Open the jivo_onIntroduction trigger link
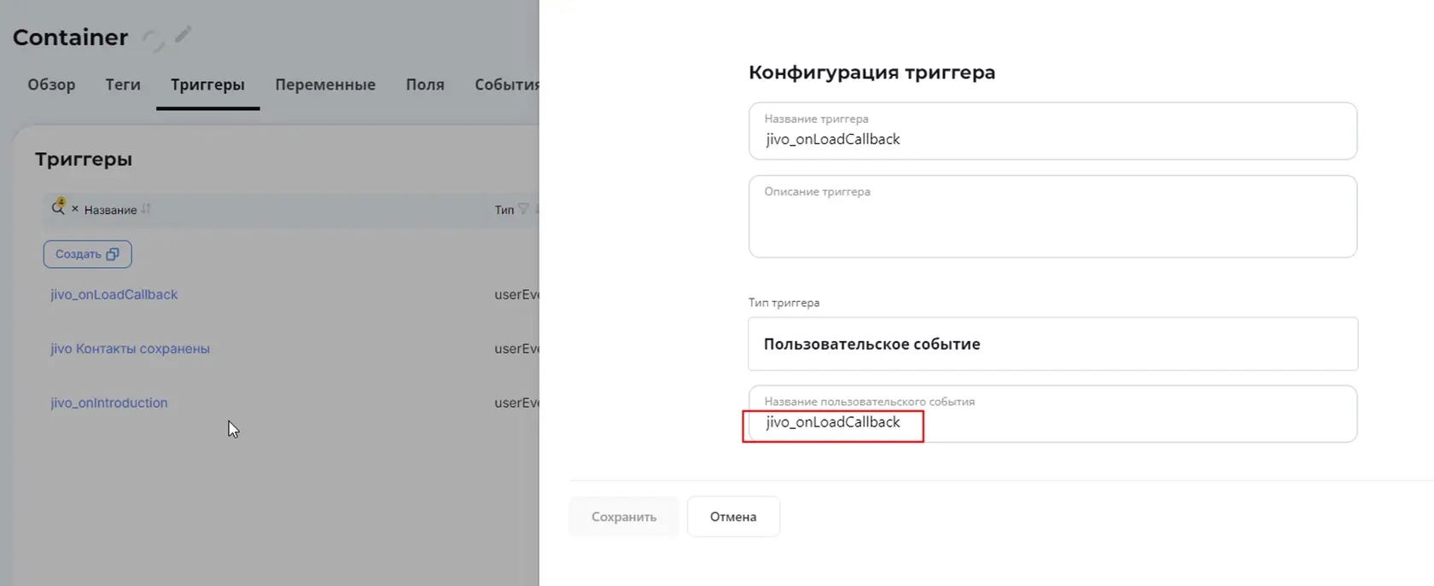Screen dimensions: 1434x586 tap(109, 403)
